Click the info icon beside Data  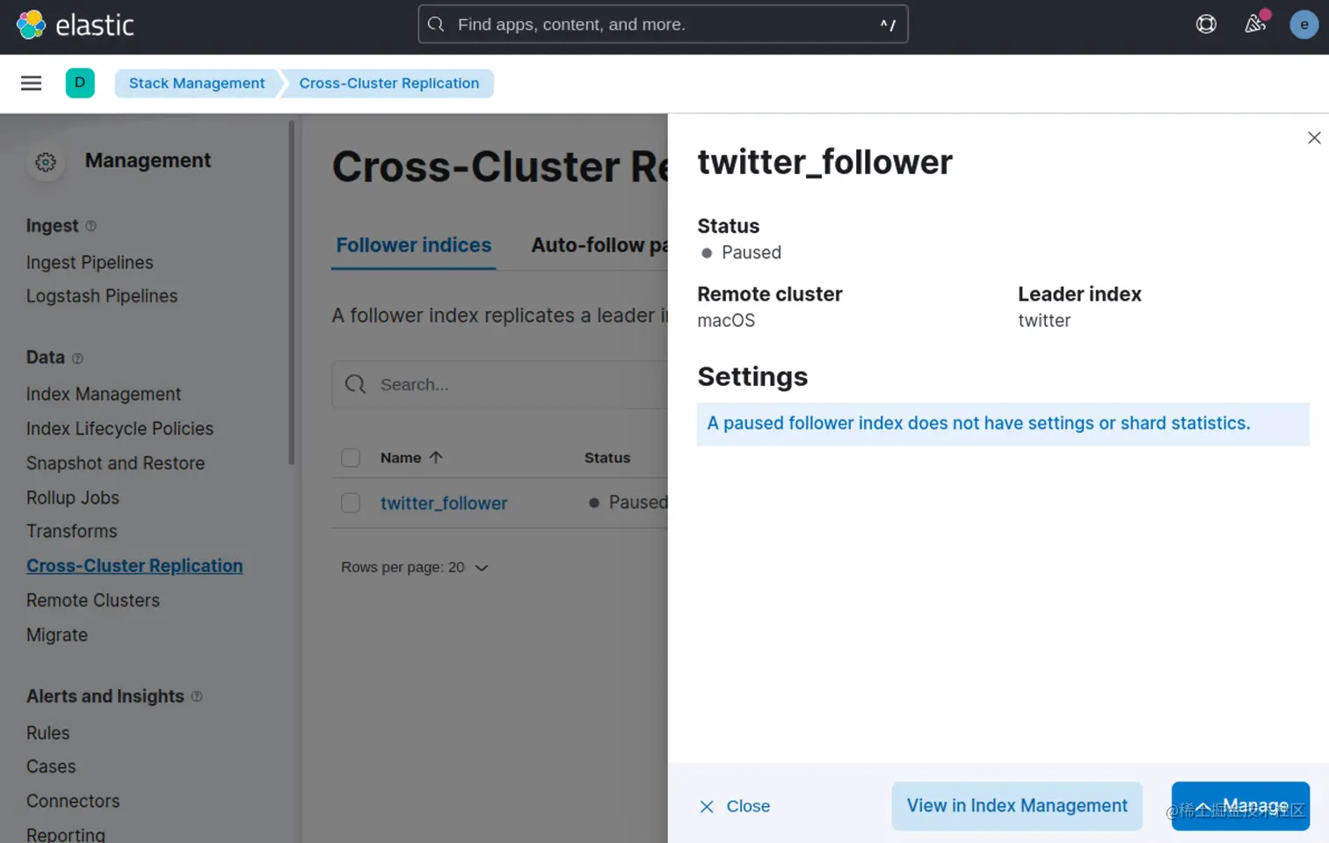coord(77,358)
